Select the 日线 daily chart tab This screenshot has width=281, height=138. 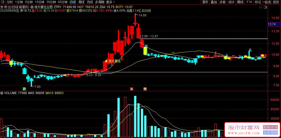(x=73, y=2)
